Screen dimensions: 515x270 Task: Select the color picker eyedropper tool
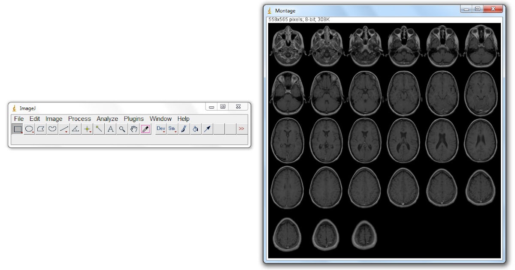[145, 129]
